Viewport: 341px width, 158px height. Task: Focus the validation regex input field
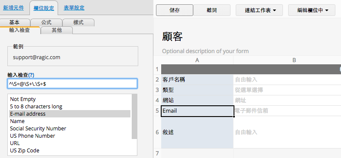[72, 84]
